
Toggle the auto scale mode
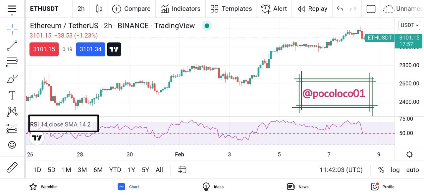[413, 170]
